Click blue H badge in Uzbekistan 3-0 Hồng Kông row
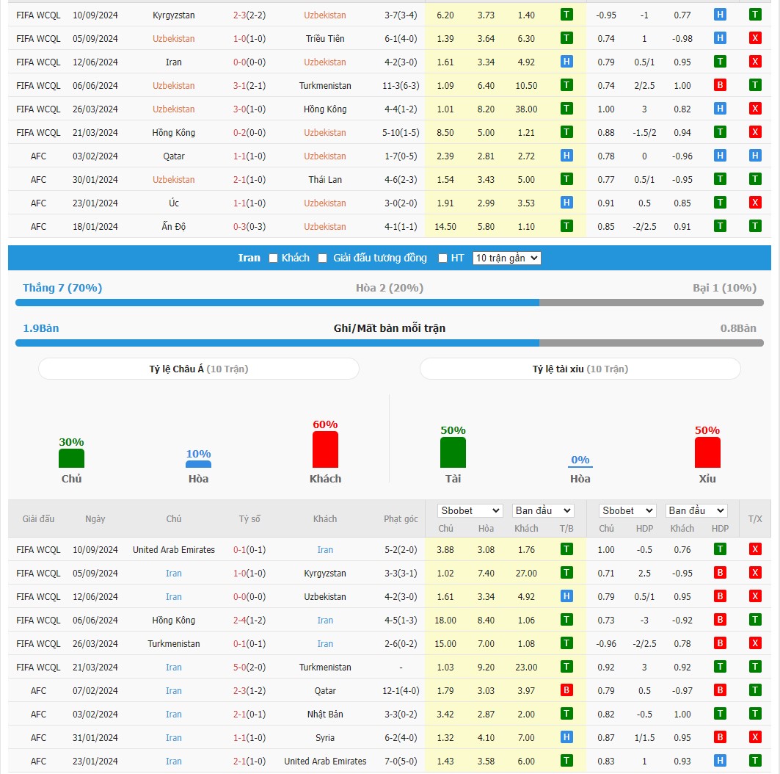The height and width of the screenshot is (774, 780). [x=720, y=109]
